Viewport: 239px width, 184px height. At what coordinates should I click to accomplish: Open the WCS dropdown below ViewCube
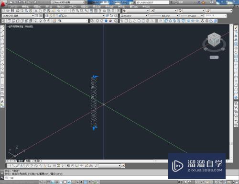click(214, 57)
